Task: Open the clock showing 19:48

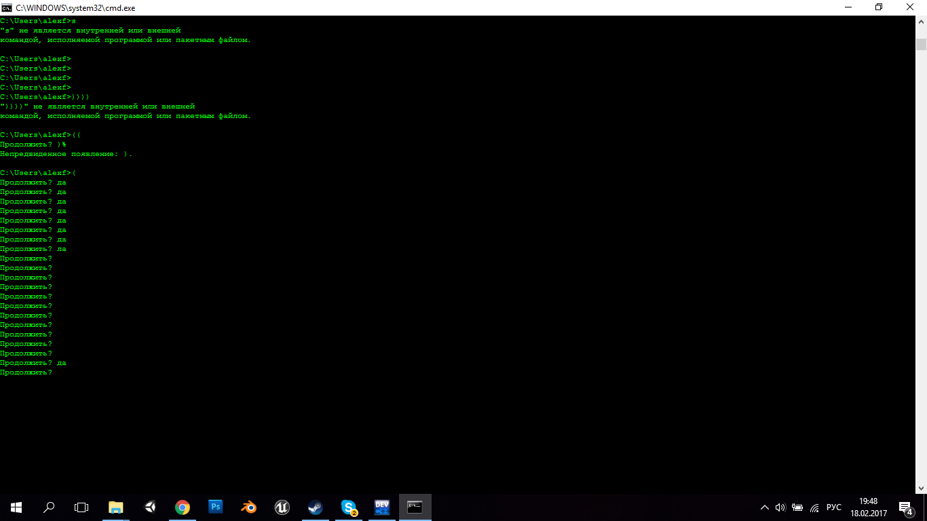Action: click(868, 507)
